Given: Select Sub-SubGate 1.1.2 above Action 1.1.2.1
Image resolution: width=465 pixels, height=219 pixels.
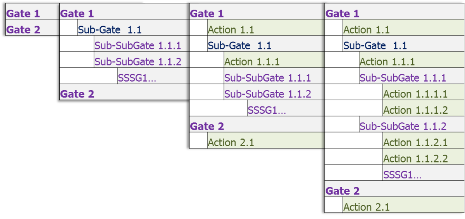Looking at the screenshot, I should click(412, 126).
